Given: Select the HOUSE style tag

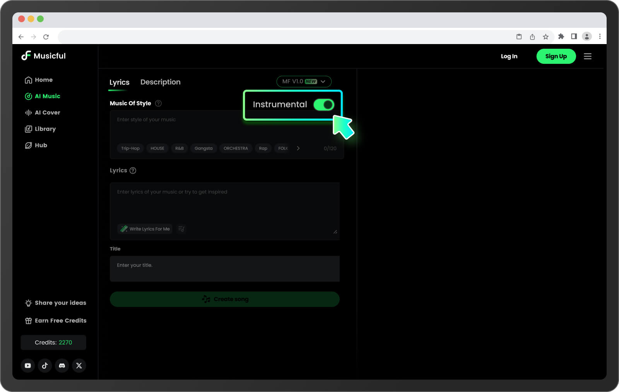Looking at the screenshot, I should [157, 148].
